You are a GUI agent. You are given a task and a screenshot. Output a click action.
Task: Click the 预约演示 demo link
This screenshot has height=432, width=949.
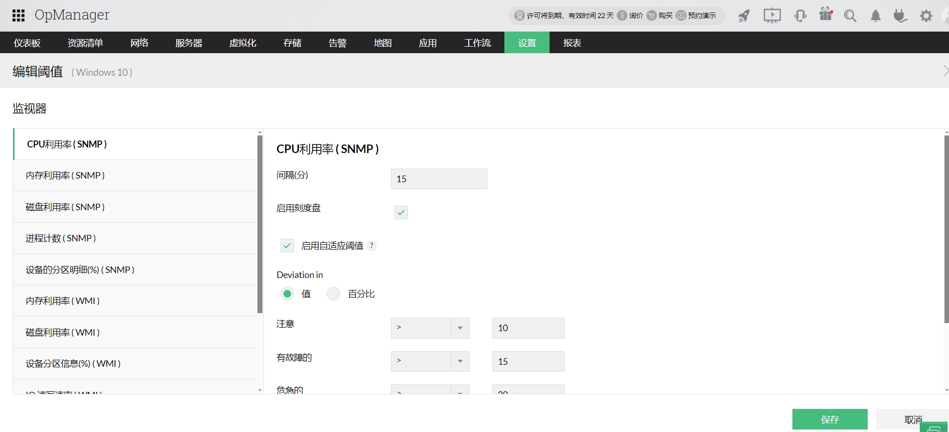pyautogui.click(x=702, y=16)
